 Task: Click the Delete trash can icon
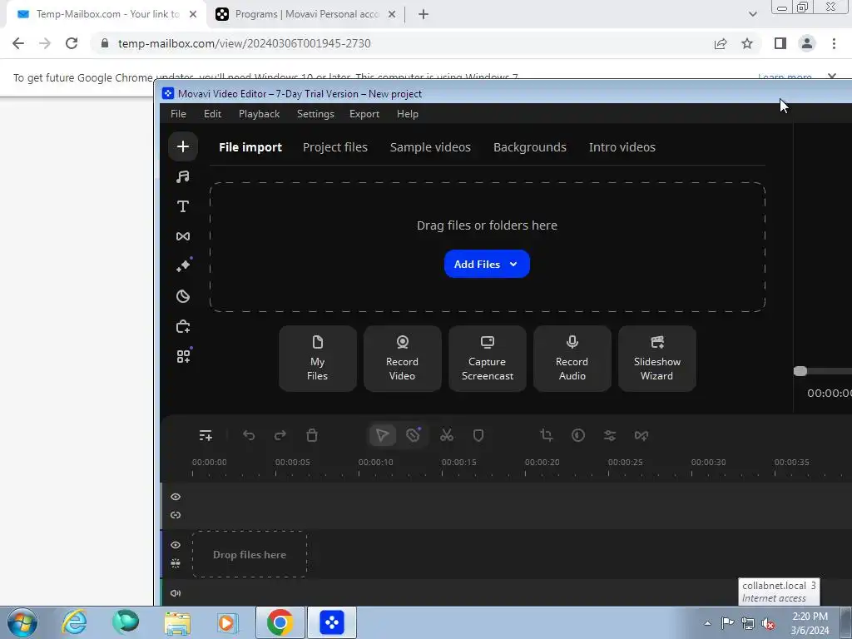point(312,435)
